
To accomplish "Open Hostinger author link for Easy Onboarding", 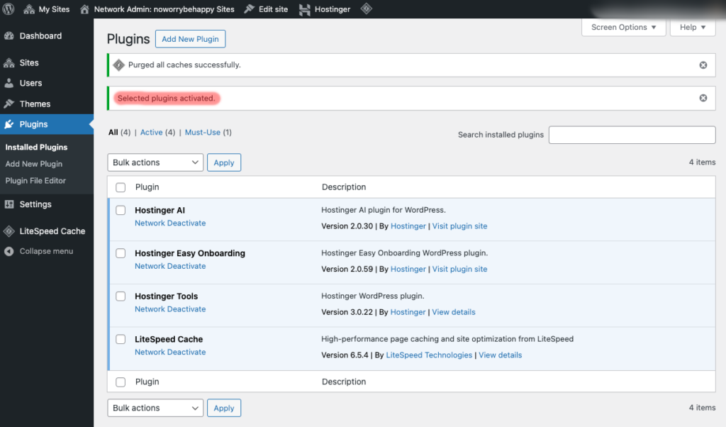I will pyautogui.click(x=408, y=269).
